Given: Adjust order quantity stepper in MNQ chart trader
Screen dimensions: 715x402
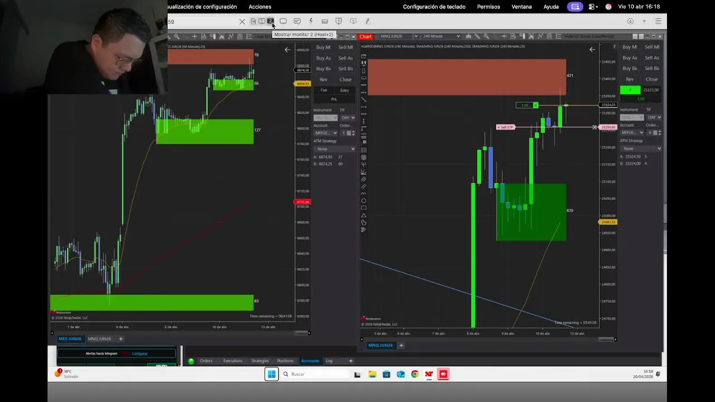Looking at the screenshot, I should 660,132.
